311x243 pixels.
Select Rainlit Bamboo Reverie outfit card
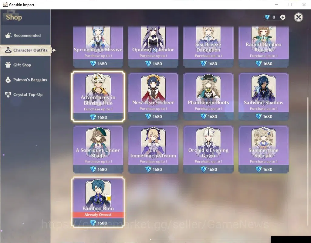(x=263, y=47)
